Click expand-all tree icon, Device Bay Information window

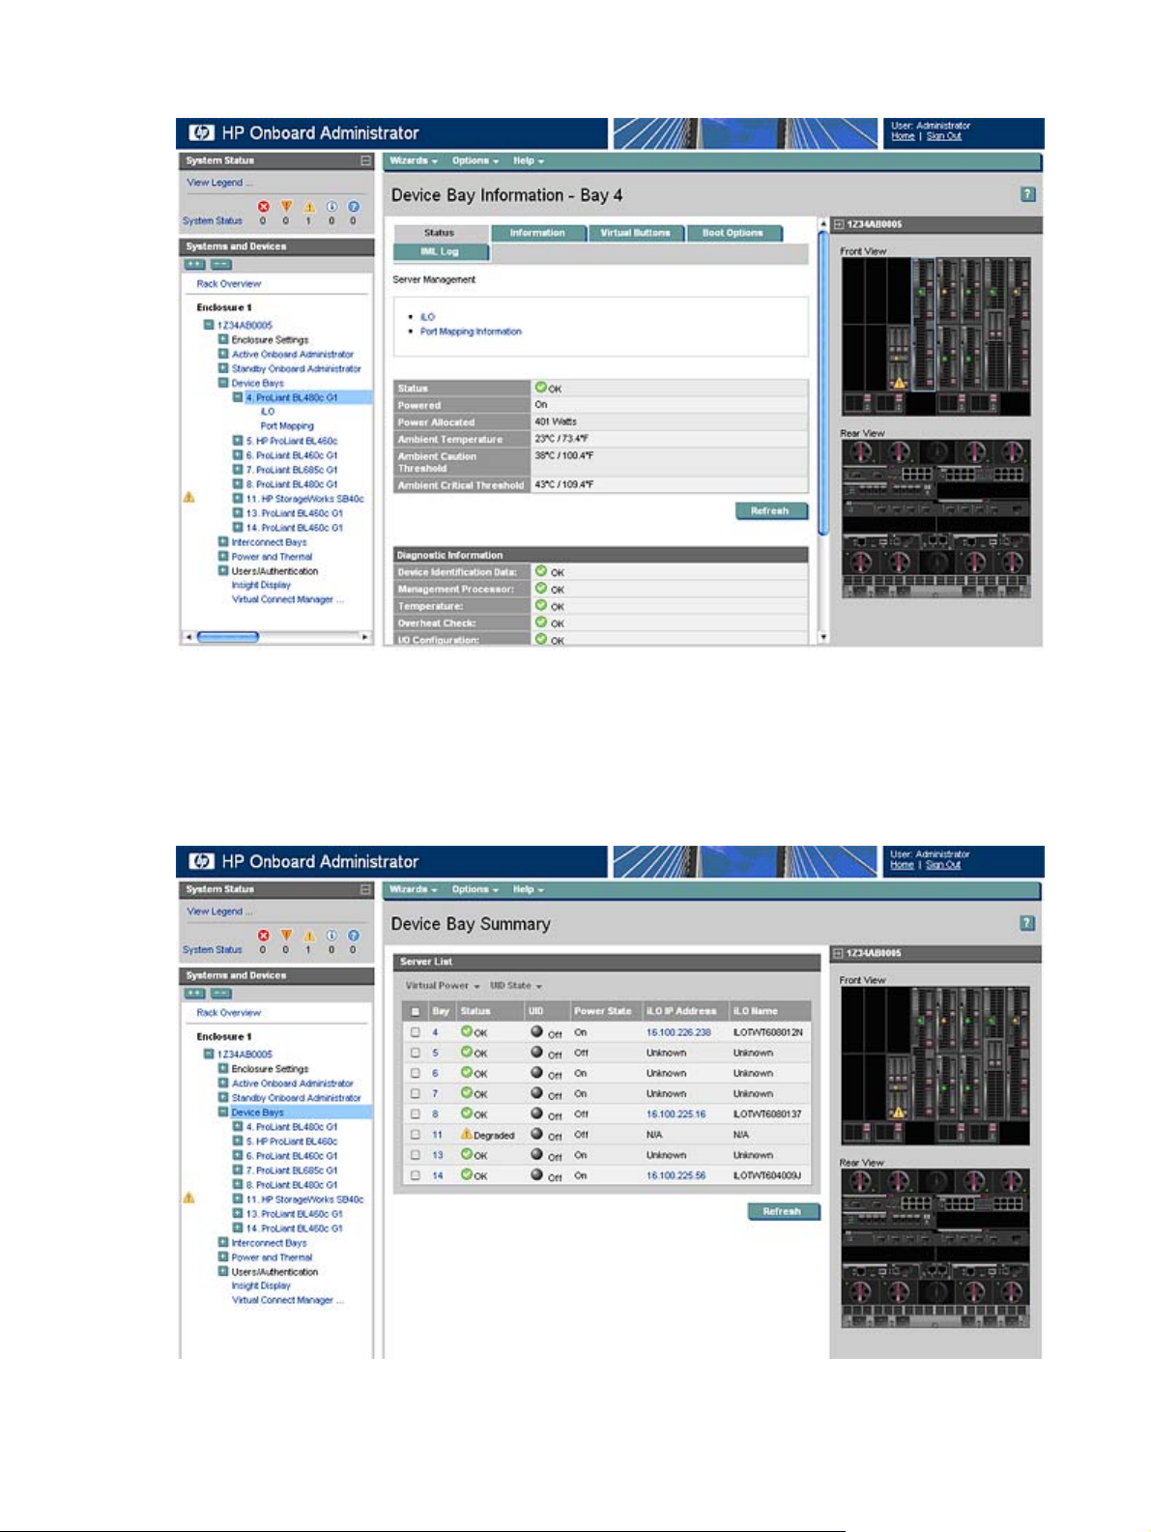click(194, 264)
